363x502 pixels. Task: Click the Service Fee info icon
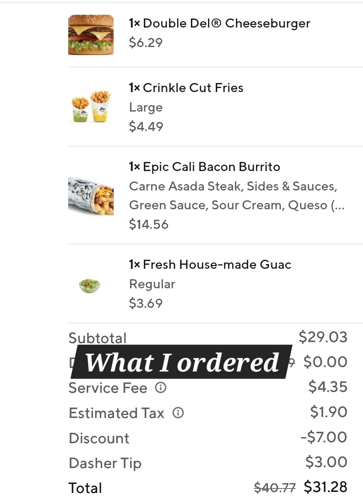coord(161,387)
